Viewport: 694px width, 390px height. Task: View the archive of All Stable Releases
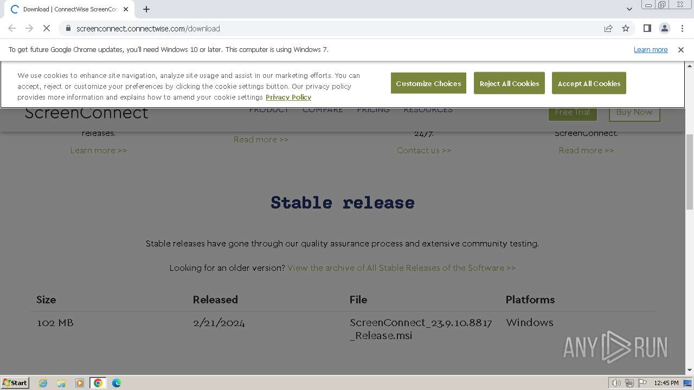tap(402, 268)
